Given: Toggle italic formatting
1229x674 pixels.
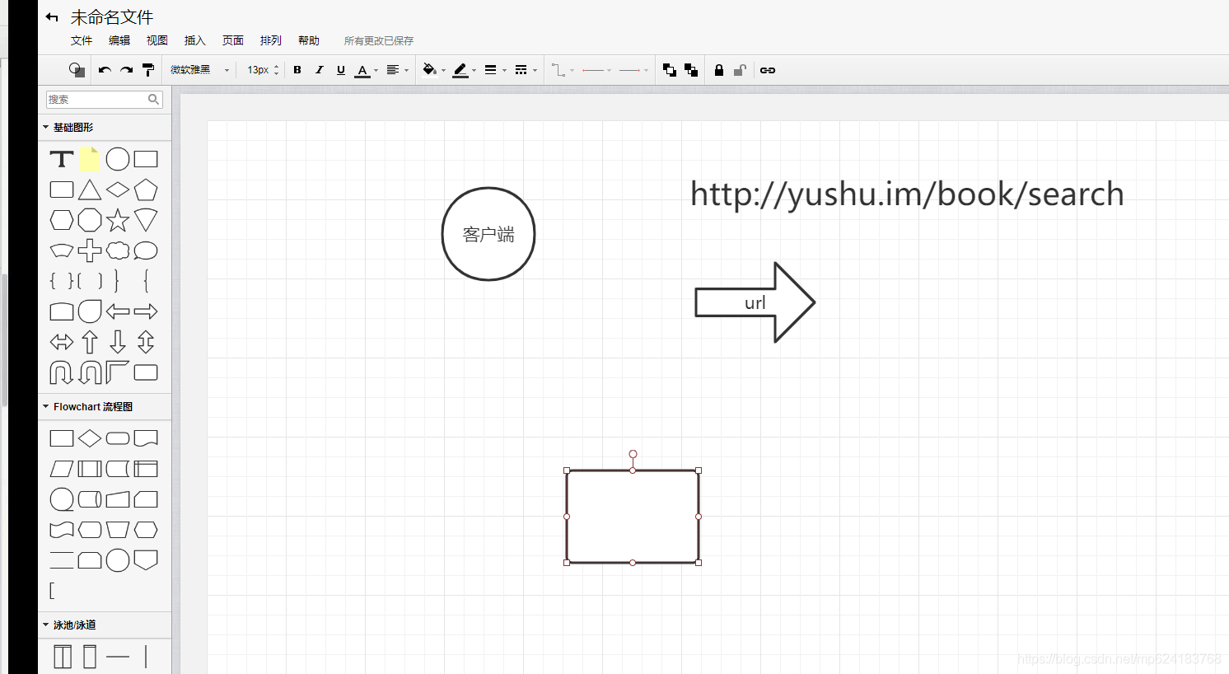Looking at the screenshot, I should tap(319, 70).
